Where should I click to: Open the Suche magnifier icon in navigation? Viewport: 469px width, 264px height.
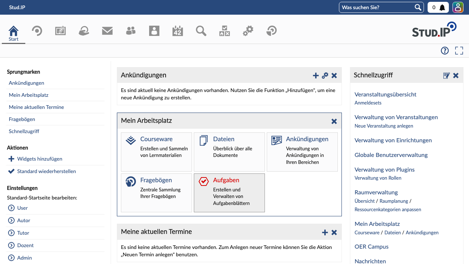click(201, 31)
